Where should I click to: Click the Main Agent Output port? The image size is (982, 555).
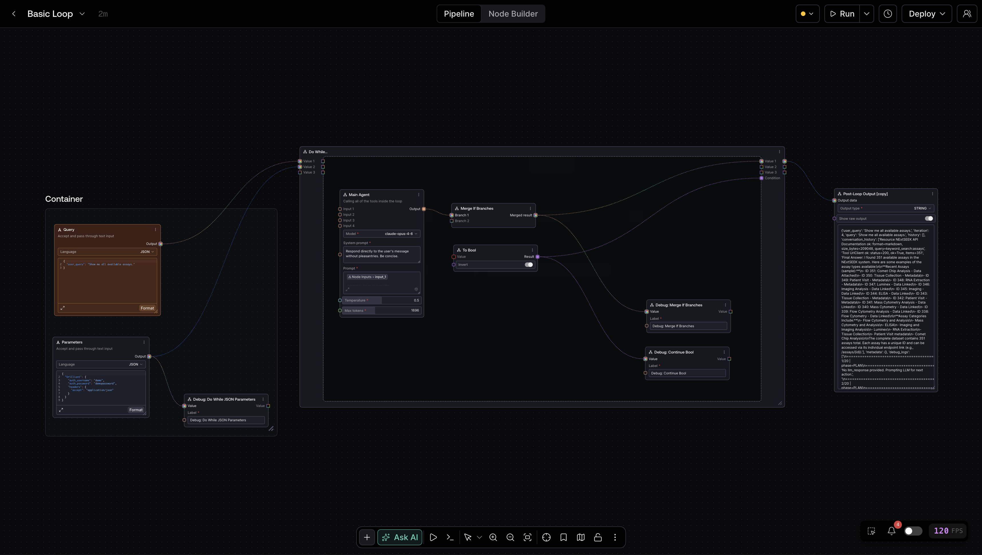tap(424, 209)
